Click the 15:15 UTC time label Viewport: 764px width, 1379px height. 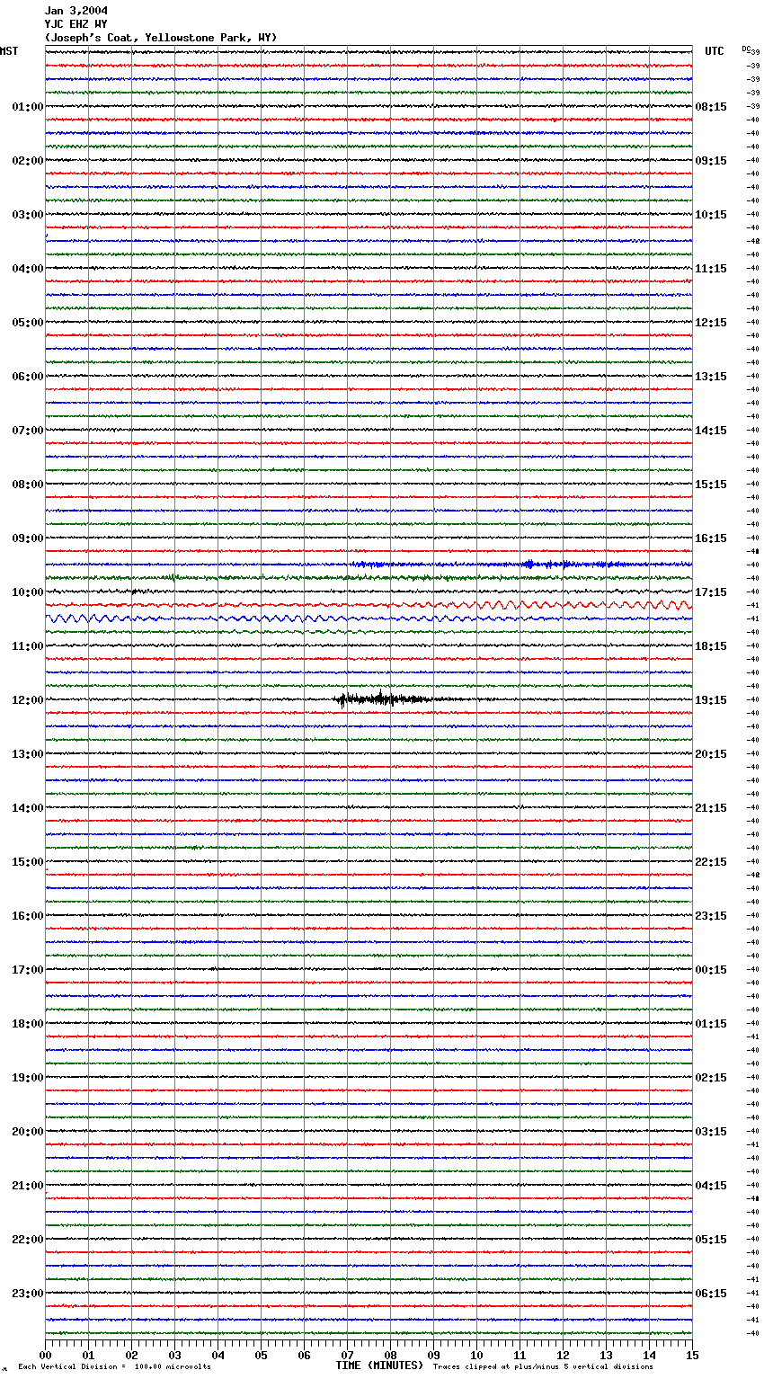coord(711,485)
